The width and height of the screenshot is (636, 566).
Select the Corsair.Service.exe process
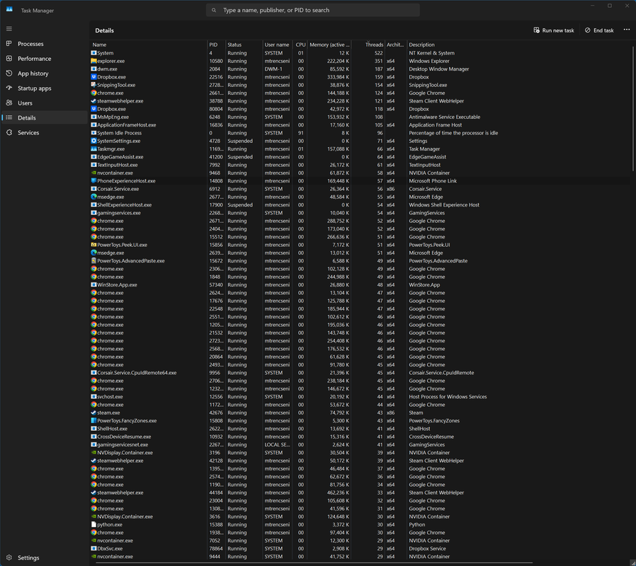360,189
